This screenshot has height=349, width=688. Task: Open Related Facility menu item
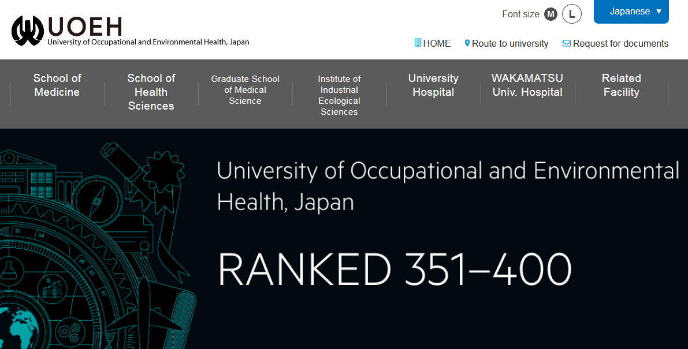pyautogui.click(x=622, y=85)
